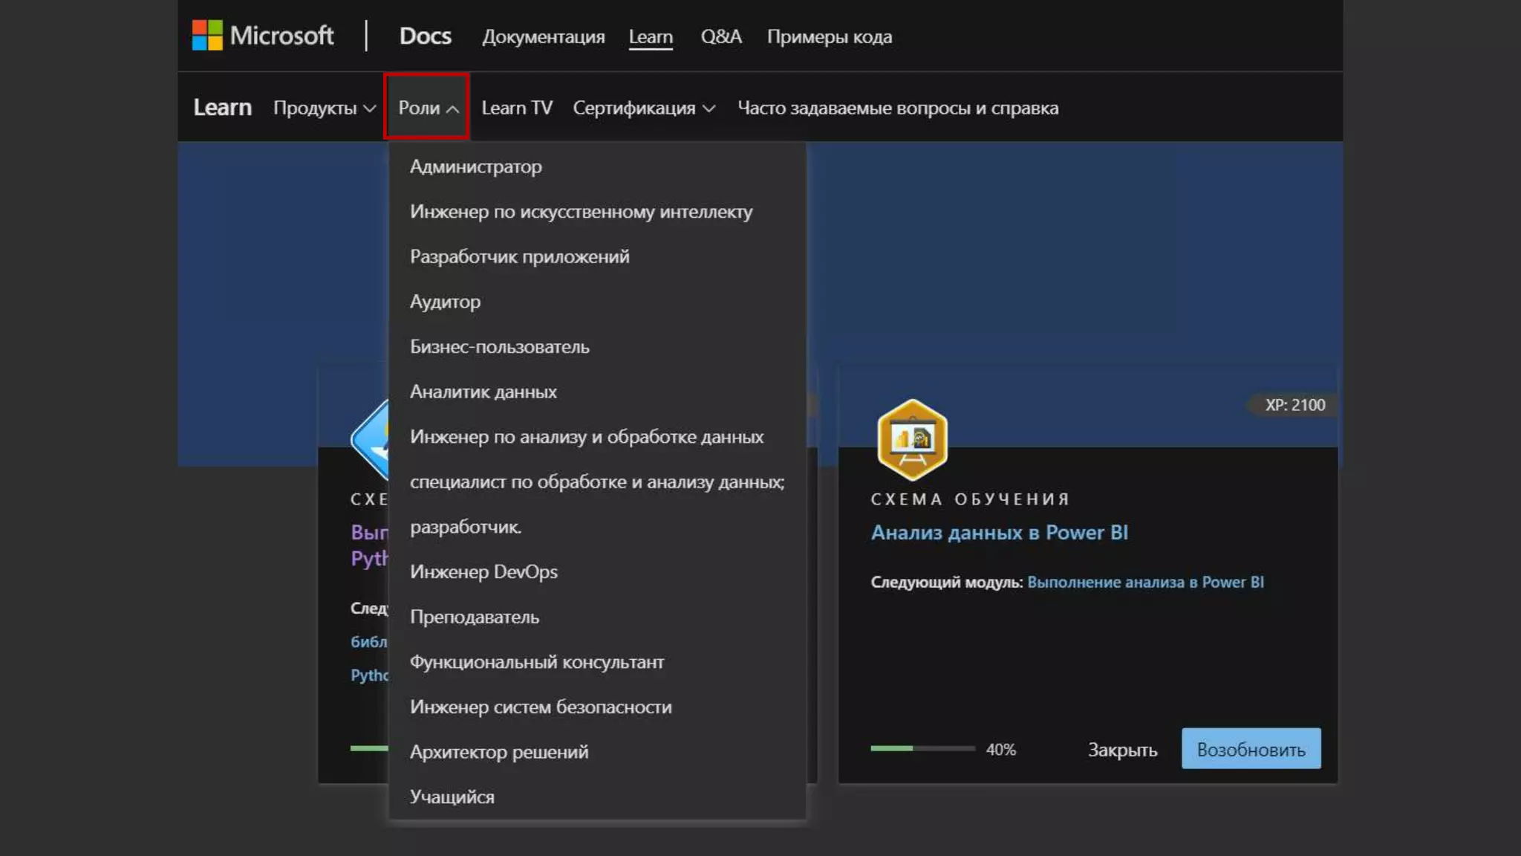The image size is (1521, 856).
Task: Open Выполнение анализа в Power BI module
Action: click(x=1145, y=582)
